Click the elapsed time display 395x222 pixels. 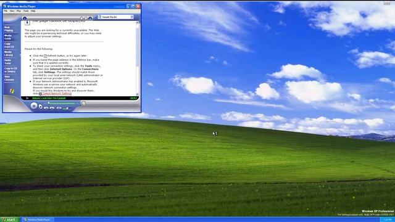coord(133,98)
